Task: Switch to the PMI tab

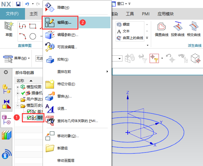Action: click(x=146, y=14)
